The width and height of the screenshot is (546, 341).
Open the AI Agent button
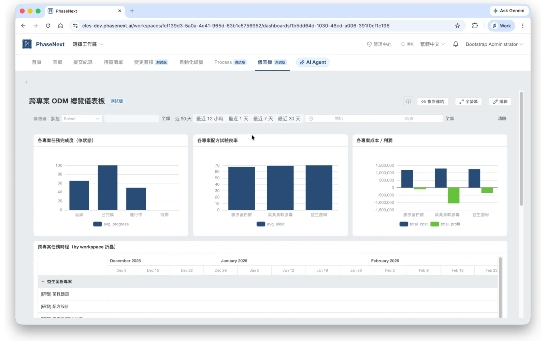click(x=313, y=62)
